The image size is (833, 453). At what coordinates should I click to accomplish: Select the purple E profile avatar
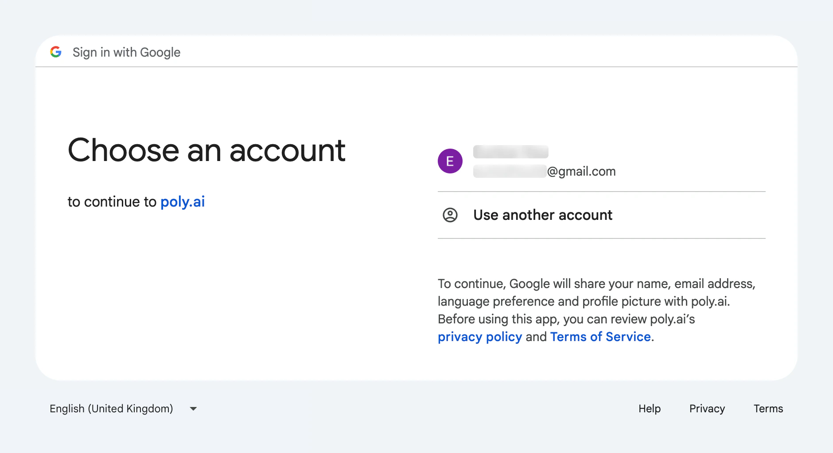(450, 161)
